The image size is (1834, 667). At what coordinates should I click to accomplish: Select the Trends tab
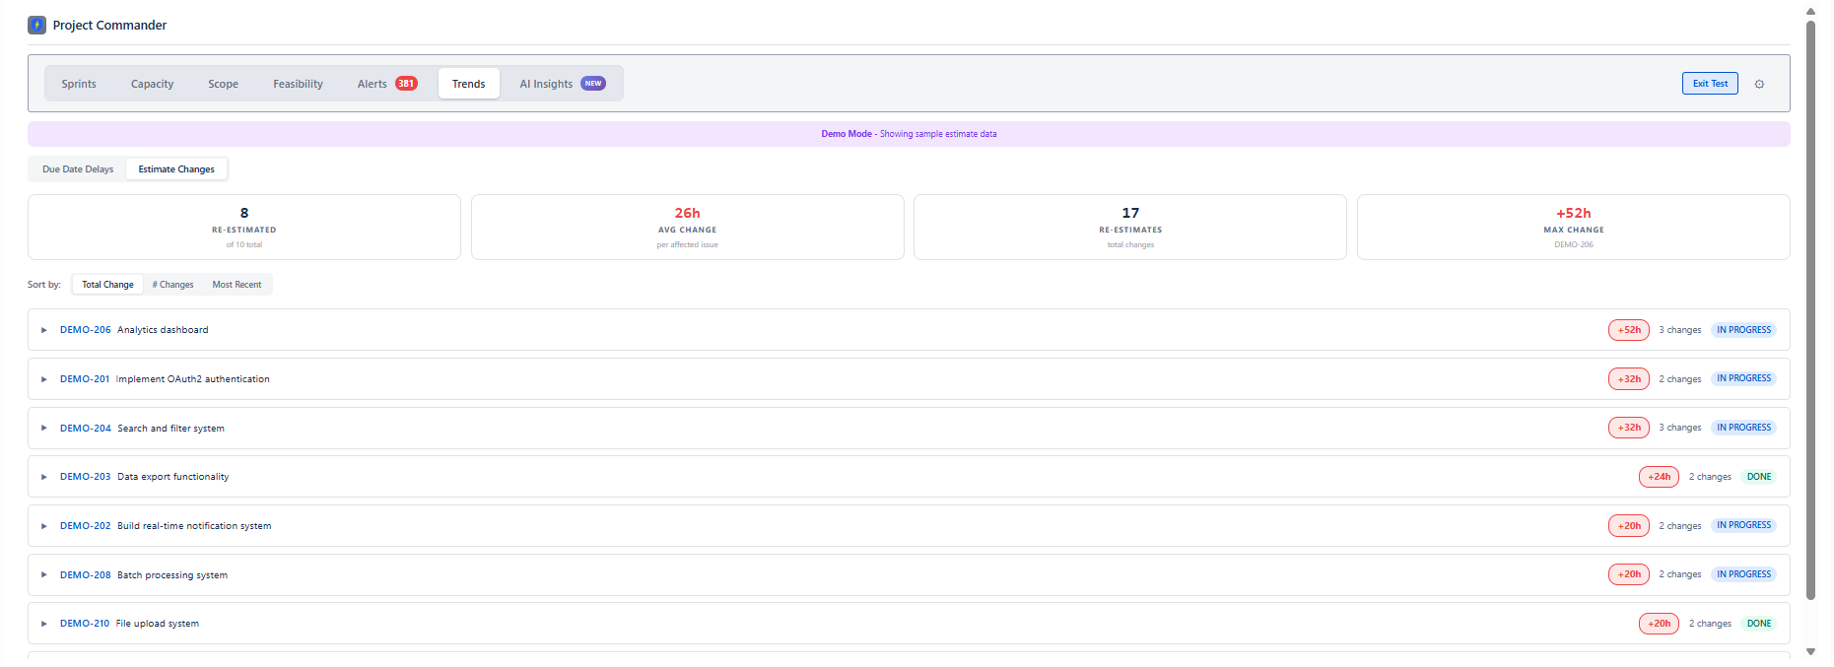(x=468, y=84)
